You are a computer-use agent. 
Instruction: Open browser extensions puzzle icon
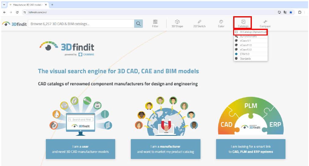point(300,12)
